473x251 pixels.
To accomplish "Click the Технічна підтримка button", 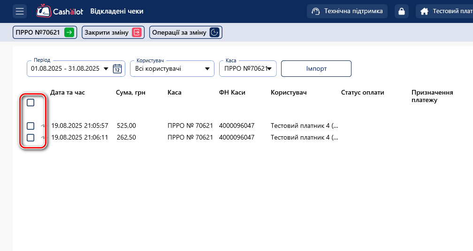I will pos(347,11).
